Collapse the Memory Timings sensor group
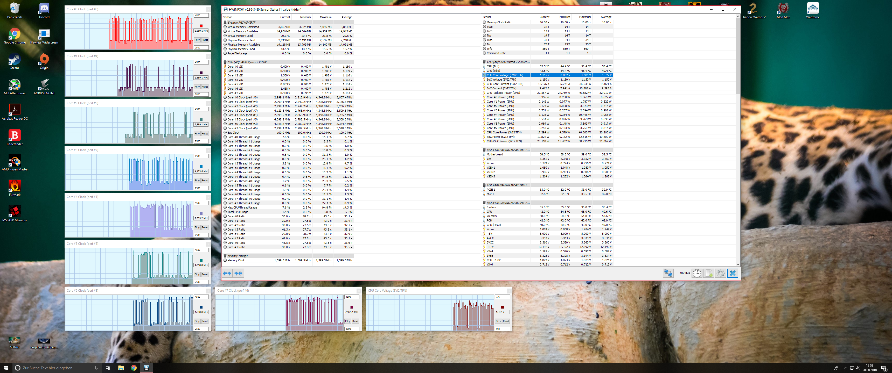The image size is (892, 373). pos(237,256)
